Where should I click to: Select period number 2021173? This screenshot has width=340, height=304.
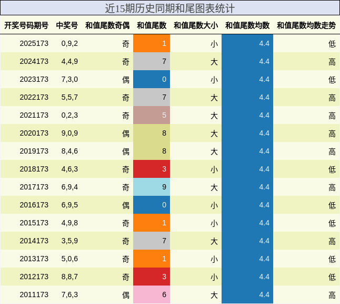(x=34, y=115)
